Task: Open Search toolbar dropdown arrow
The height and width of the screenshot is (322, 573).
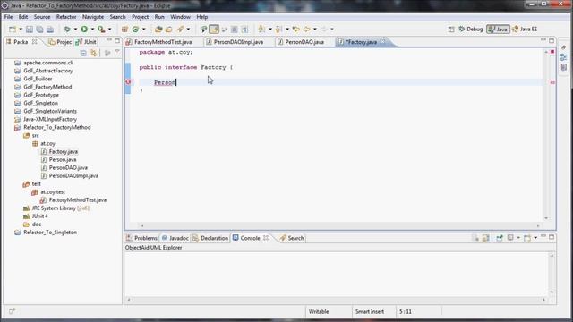Action: coord(188,30)
